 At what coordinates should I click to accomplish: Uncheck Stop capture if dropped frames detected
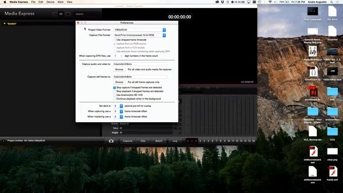(x=114, y=87)
